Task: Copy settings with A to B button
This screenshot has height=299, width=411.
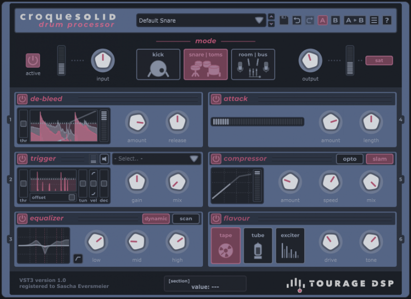Action: pyautogui.click(x=355, y=21)
